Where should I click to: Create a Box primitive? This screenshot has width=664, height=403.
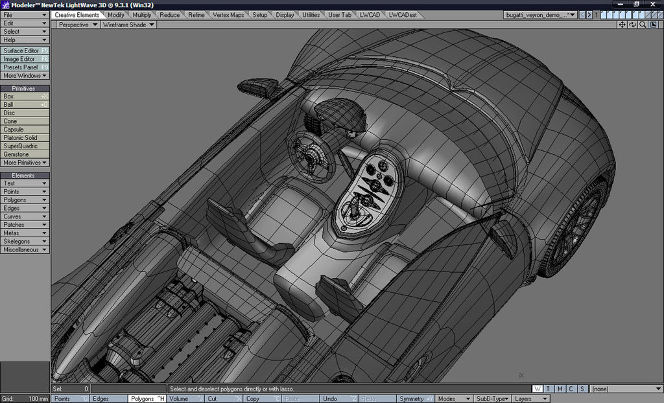25,96
